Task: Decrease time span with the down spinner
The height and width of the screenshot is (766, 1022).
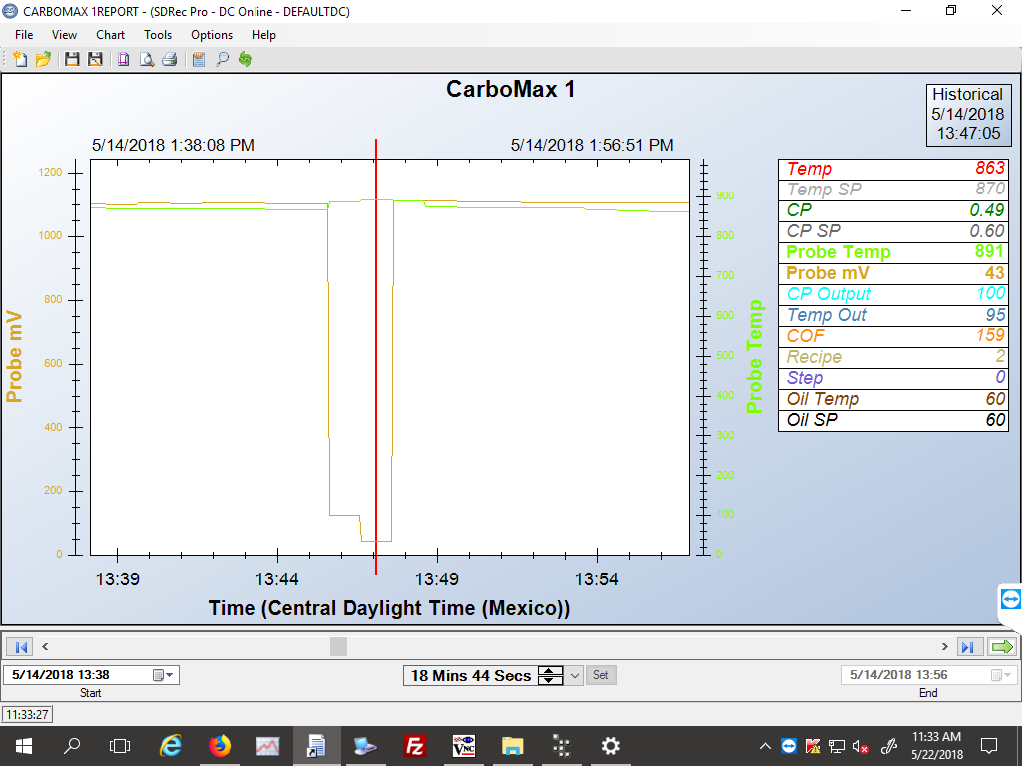Action: [550, 680]
